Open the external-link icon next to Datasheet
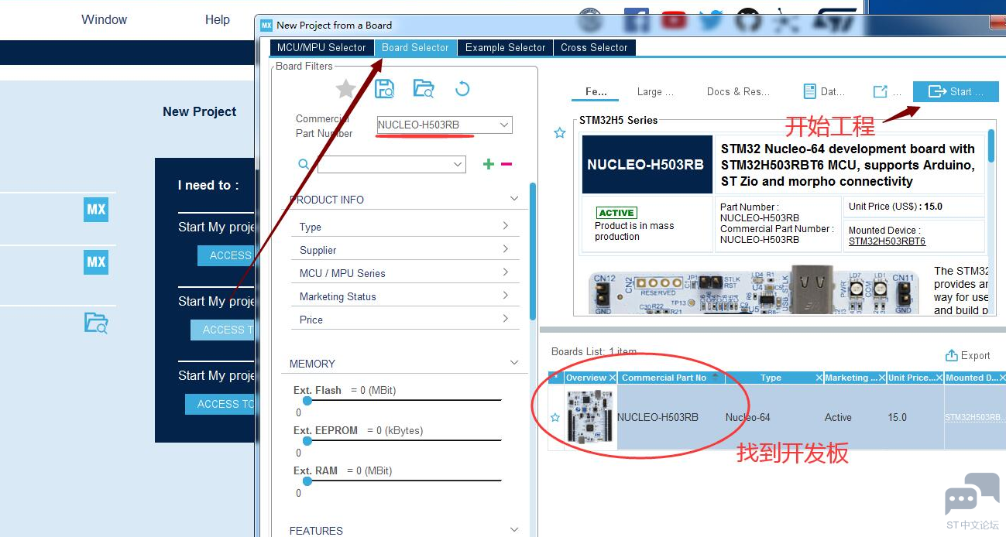 coord(880,91)
